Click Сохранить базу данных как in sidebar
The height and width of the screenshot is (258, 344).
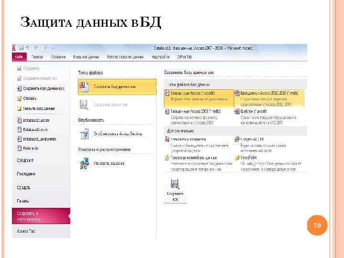point(41,88)
